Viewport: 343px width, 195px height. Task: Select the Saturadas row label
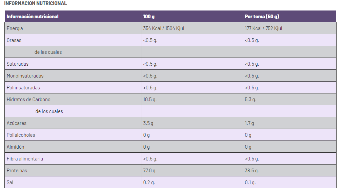click(x=18, y=64)
